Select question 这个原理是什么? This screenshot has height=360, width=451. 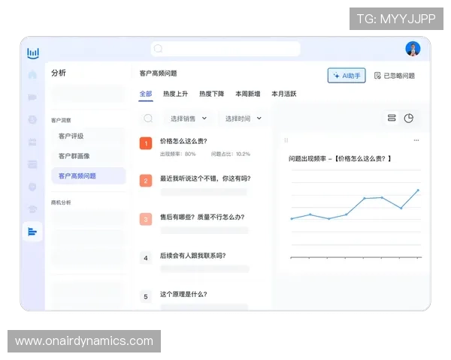point(183,294)
